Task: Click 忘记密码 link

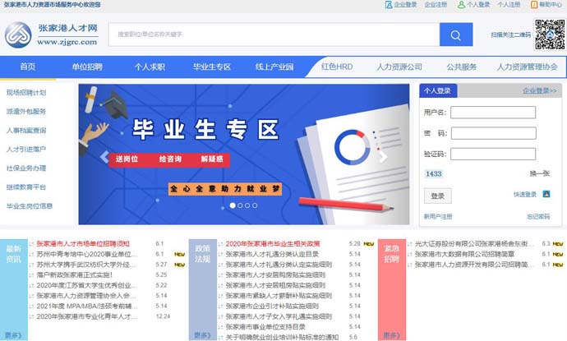Action: pos(538,217)
